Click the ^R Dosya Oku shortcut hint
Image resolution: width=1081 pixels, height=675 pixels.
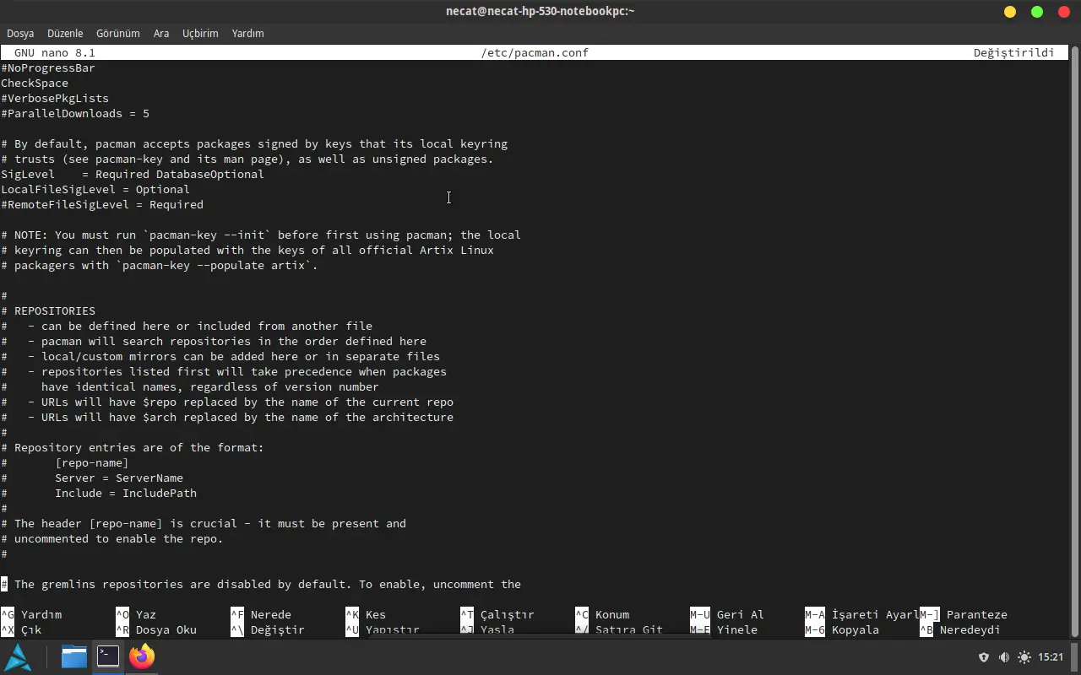(x=156, y=630)
